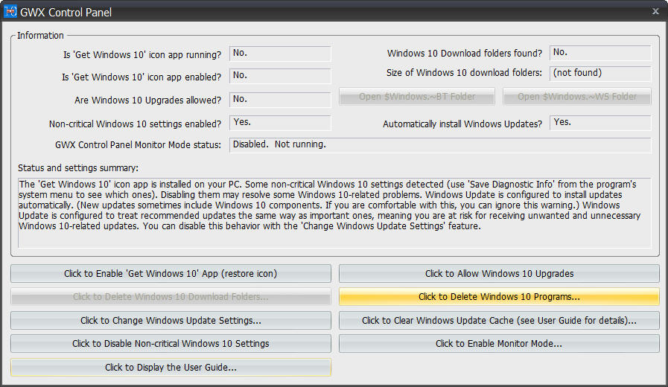Click 'Non-critical Windows 10 settings enabled?' label
Viewport: 668px width, 387px height.
click(x=135, y=124)
